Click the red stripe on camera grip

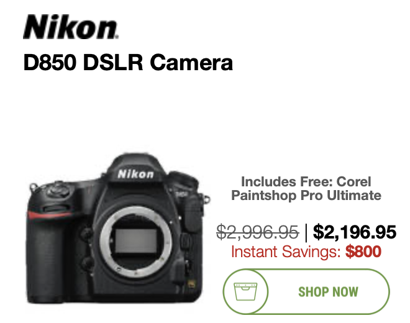pos(49,215)
